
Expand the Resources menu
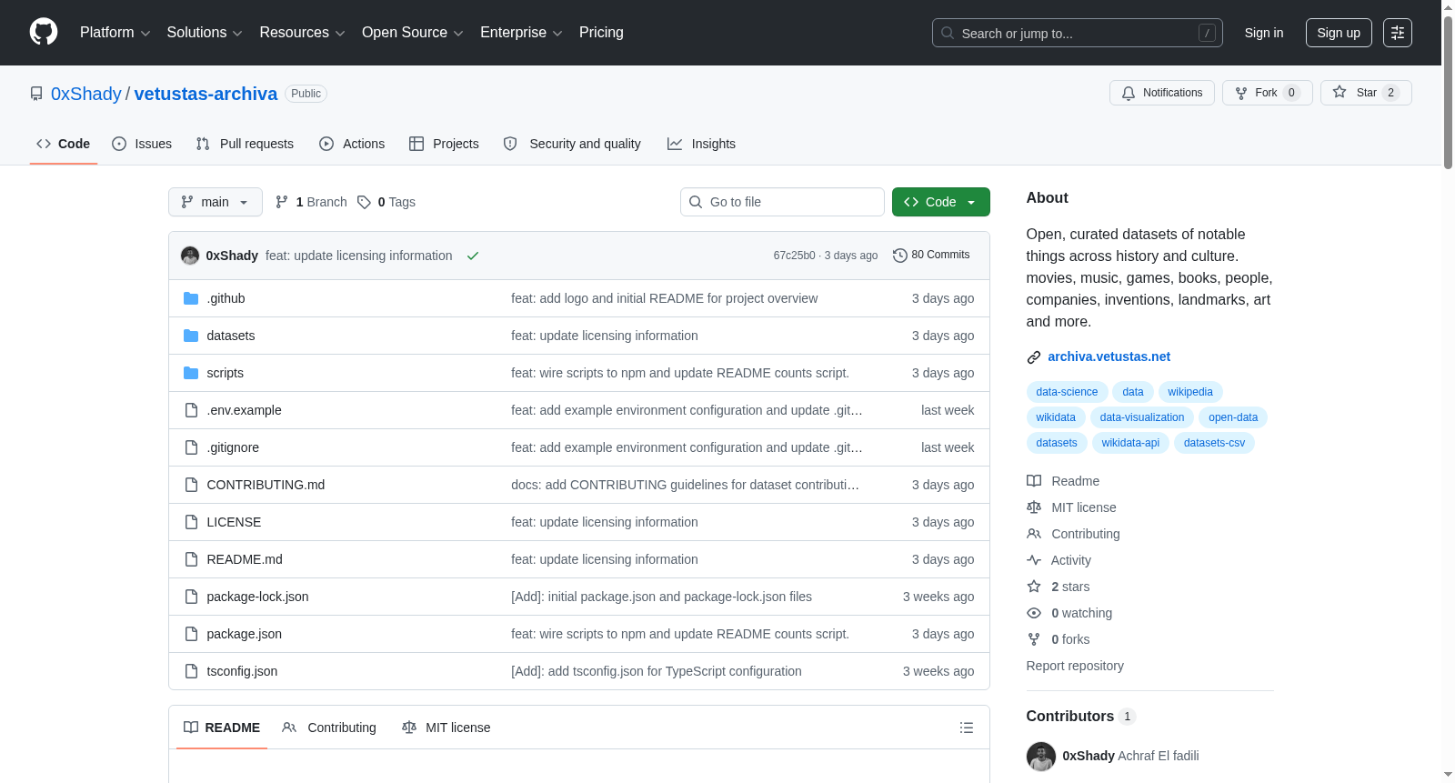coord(302,33)
